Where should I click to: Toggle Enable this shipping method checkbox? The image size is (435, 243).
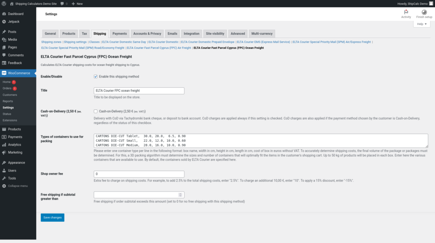point(96,77)
